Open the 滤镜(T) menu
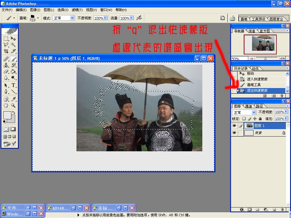291x218 pixels. (77, 10)
